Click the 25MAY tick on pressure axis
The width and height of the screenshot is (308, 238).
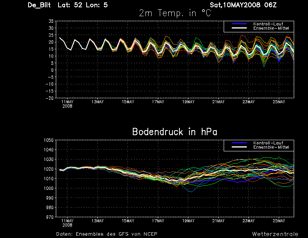click(279, 221)
